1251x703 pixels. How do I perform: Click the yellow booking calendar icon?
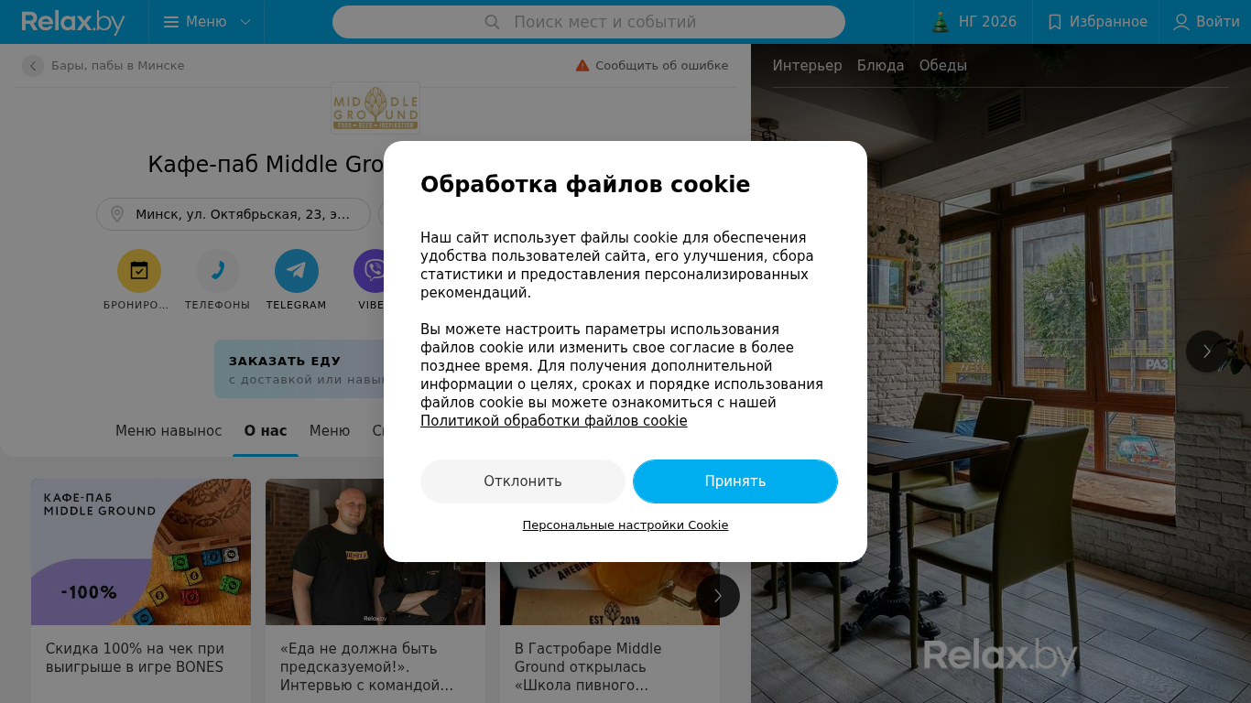point(139,271)
